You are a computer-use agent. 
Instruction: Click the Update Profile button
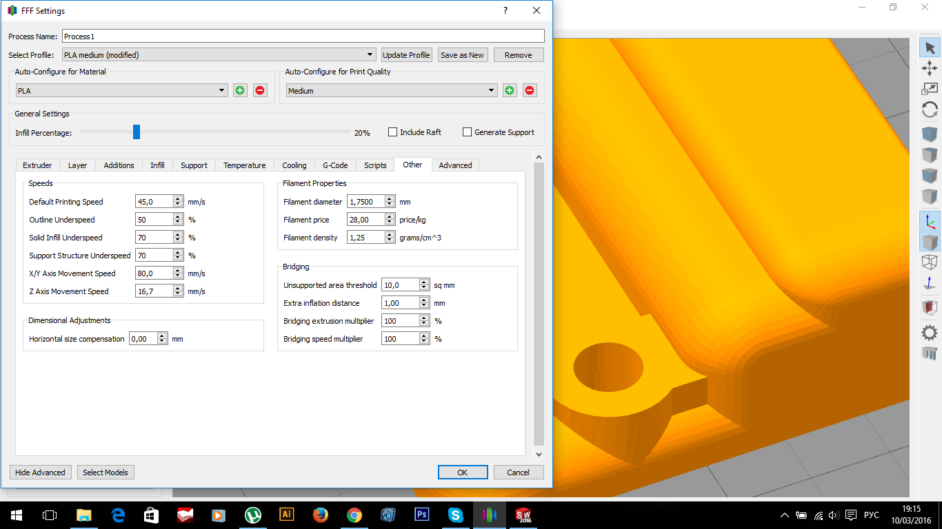click(407, 55)
